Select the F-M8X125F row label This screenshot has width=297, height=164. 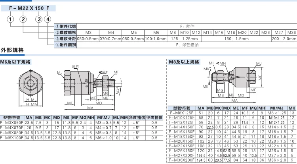181,113
